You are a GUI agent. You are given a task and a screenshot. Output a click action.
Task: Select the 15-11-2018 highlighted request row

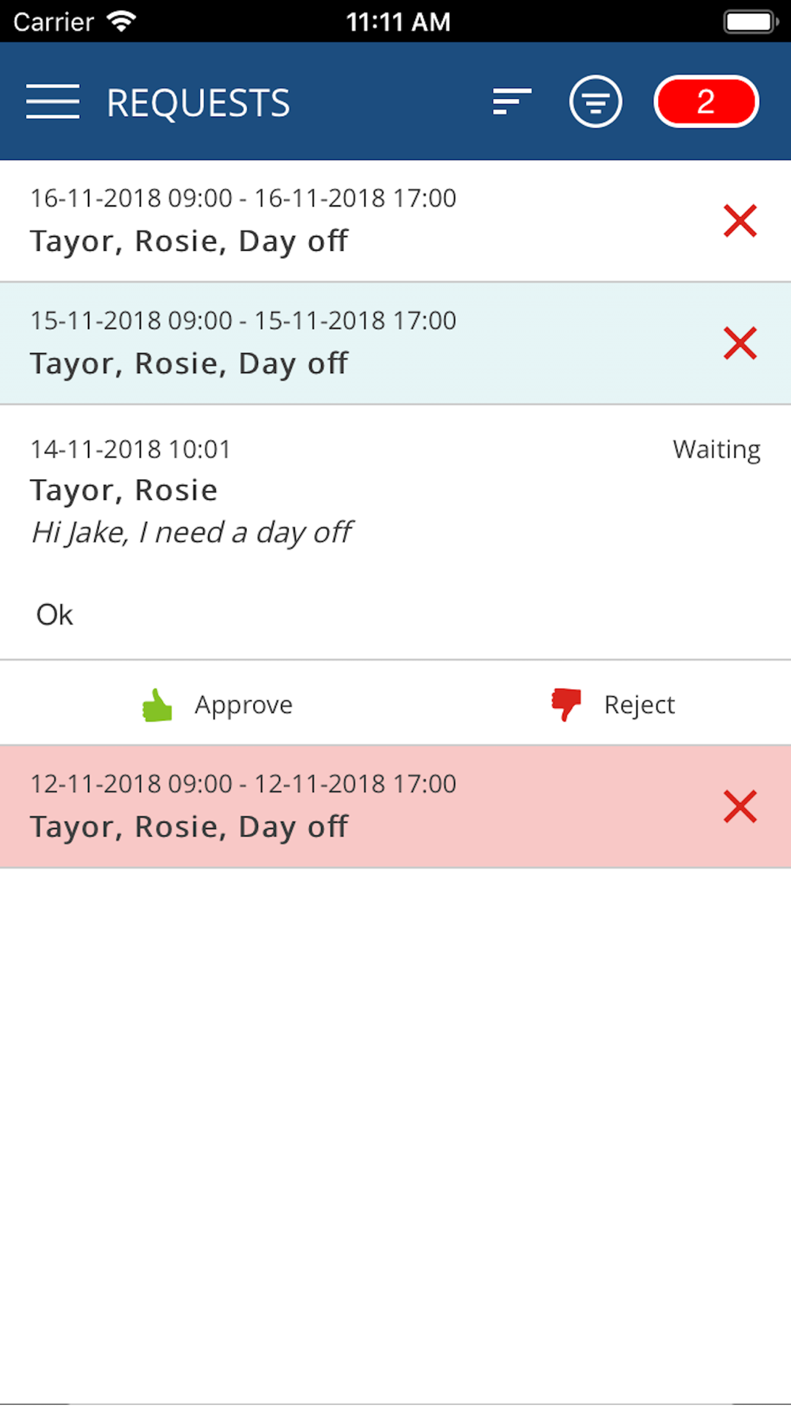pyautogui.click(x=316, y=344)
